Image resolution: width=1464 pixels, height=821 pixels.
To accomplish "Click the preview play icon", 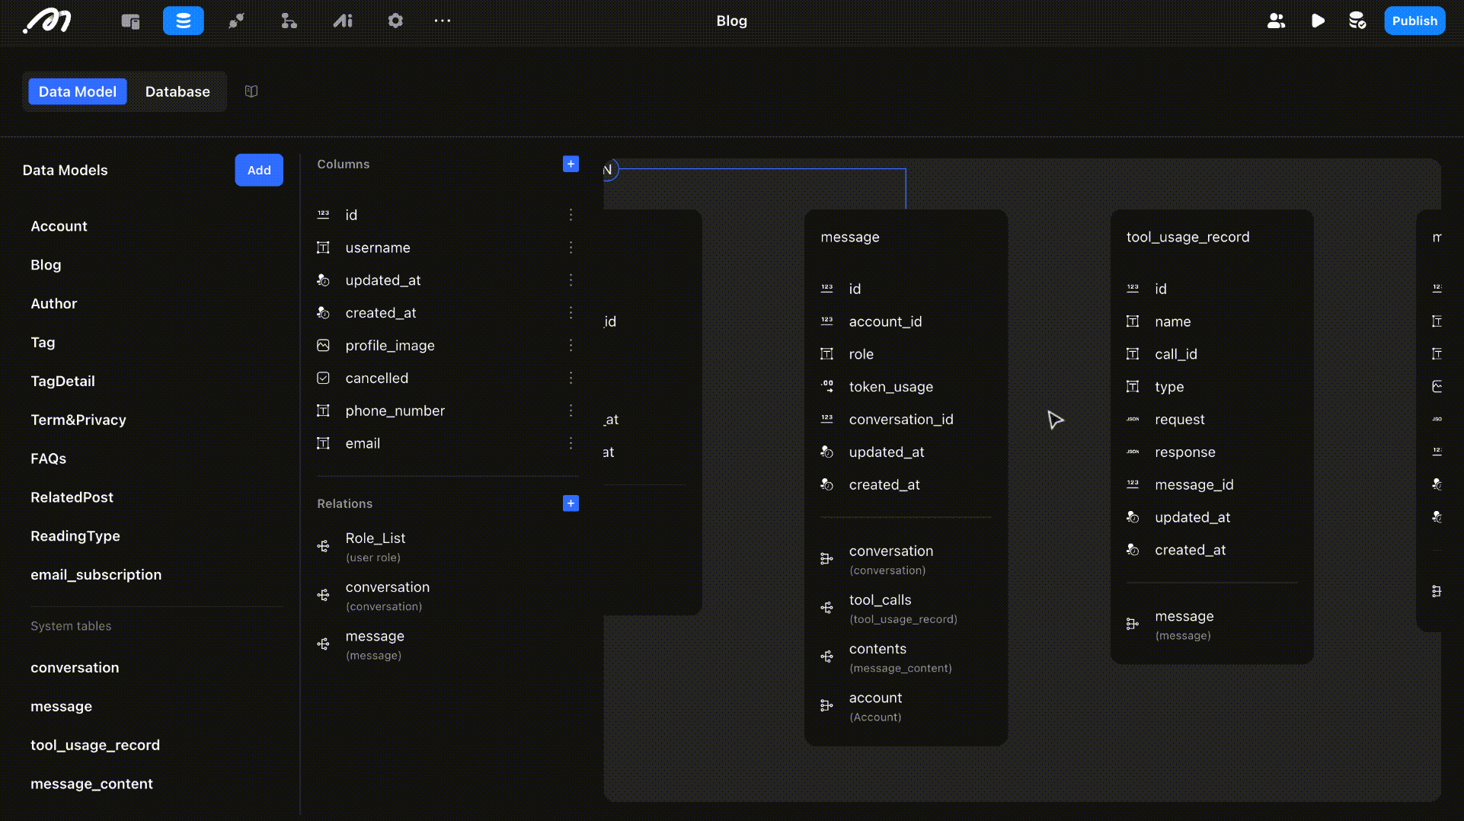I will pos(1318,21).
